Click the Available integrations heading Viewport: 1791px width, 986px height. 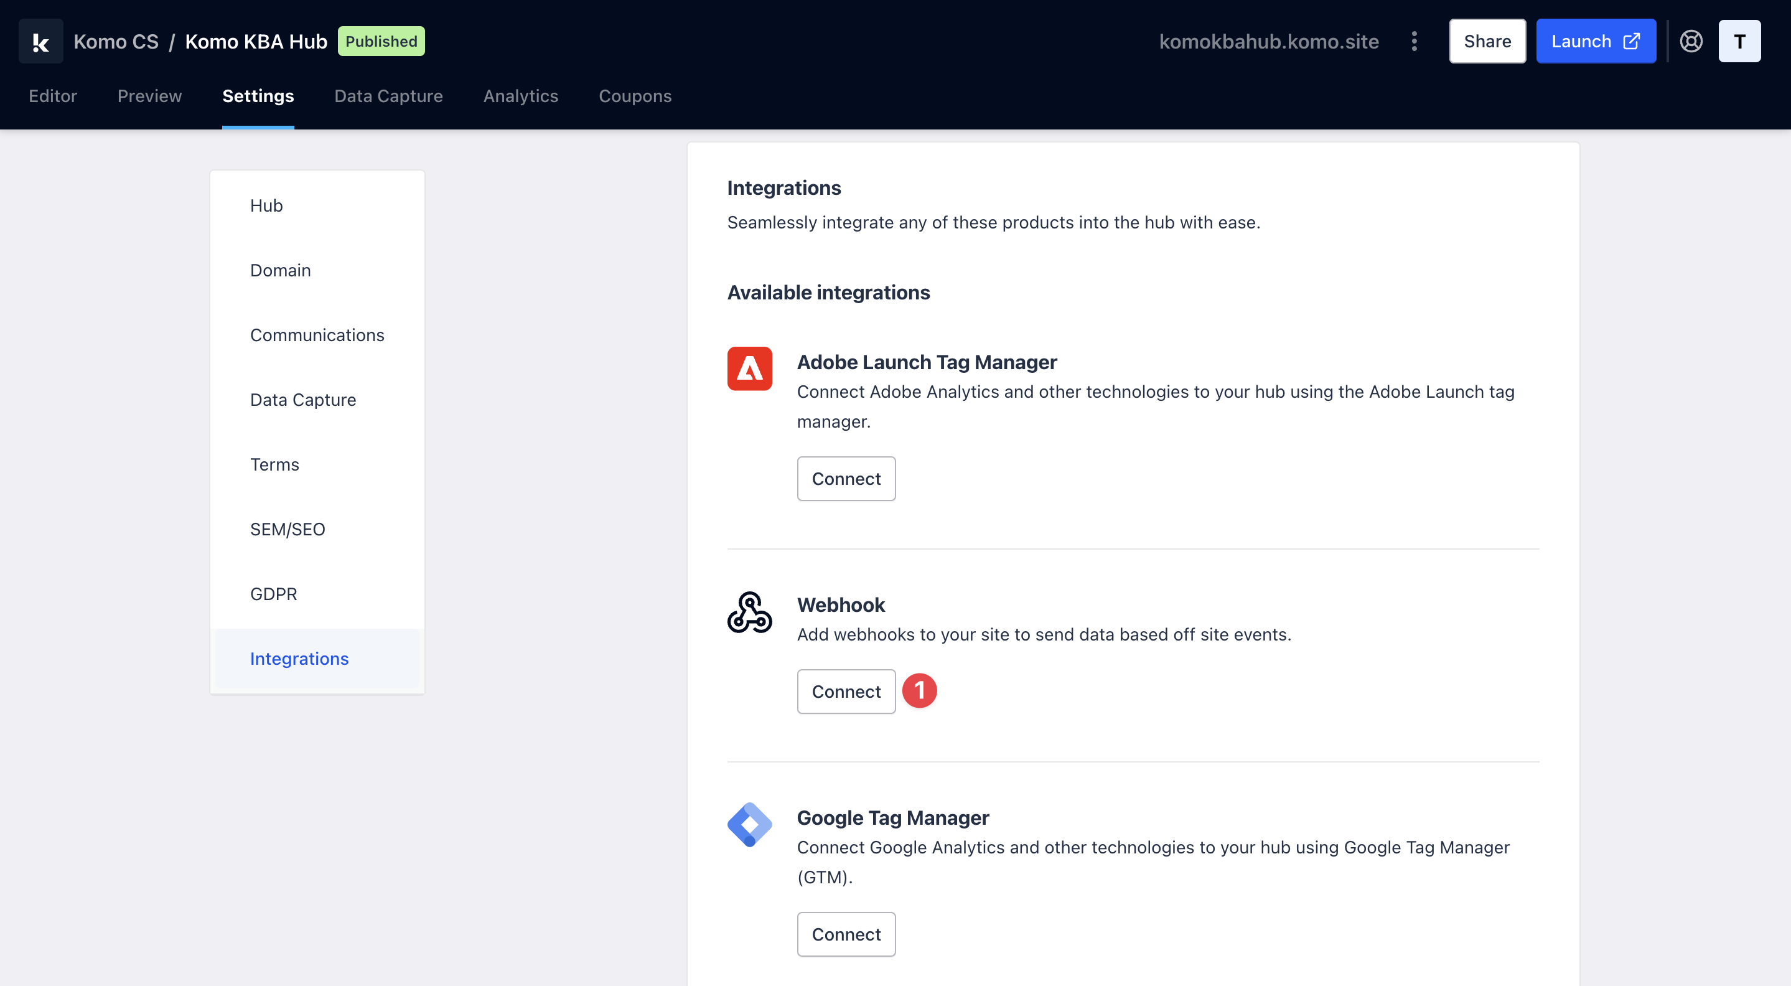tap(828, 292)
